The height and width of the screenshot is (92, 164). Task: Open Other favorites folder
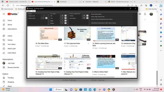151,9
